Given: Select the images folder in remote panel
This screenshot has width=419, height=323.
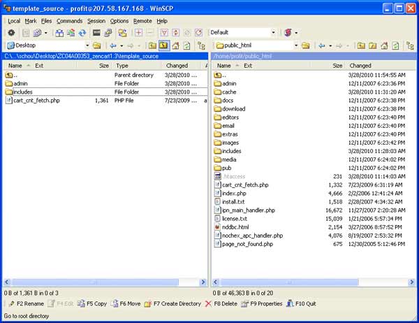Looking at the screenshot, I should pyautogui.click(x=230, y=142).
